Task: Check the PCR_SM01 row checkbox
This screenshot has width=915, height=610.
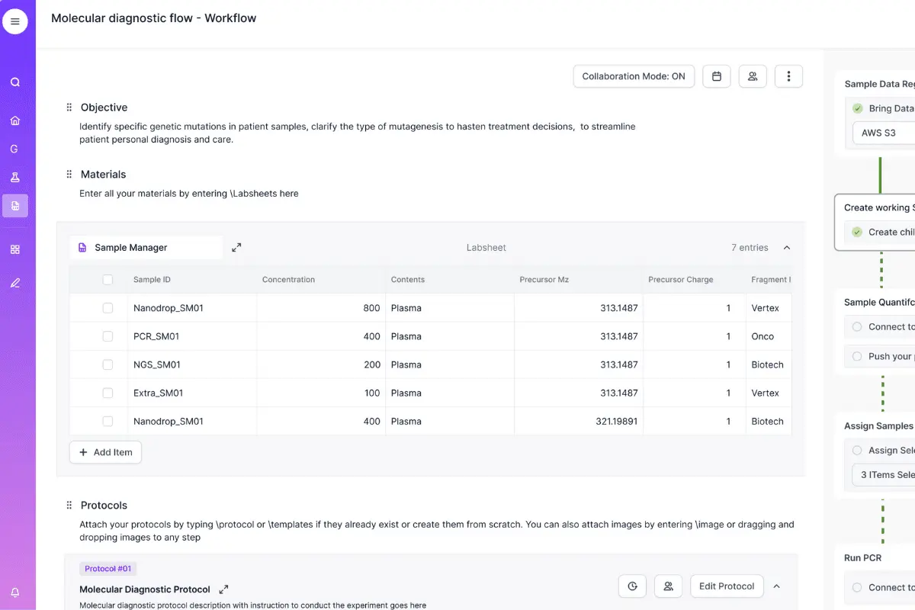Action: tap(108, 336)
